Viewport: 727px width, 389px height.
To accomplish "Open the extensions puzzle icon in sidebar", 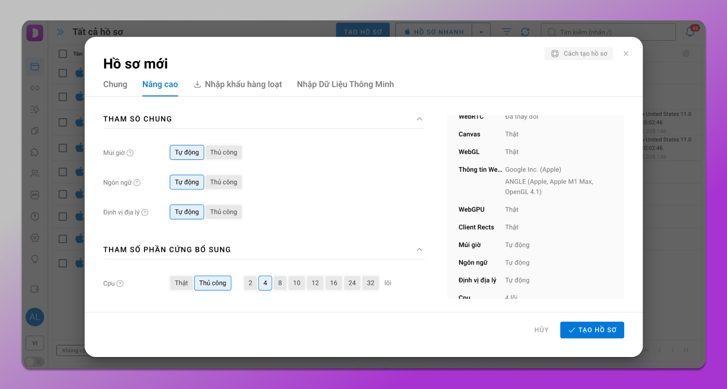I will point(34,152).
